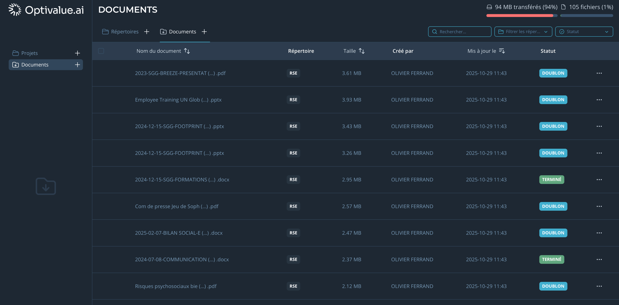Viewport: 619px width, 305px height.
Task: Select Projets in the sidebar
Action: pyautogui.click(x=29, y=53)
